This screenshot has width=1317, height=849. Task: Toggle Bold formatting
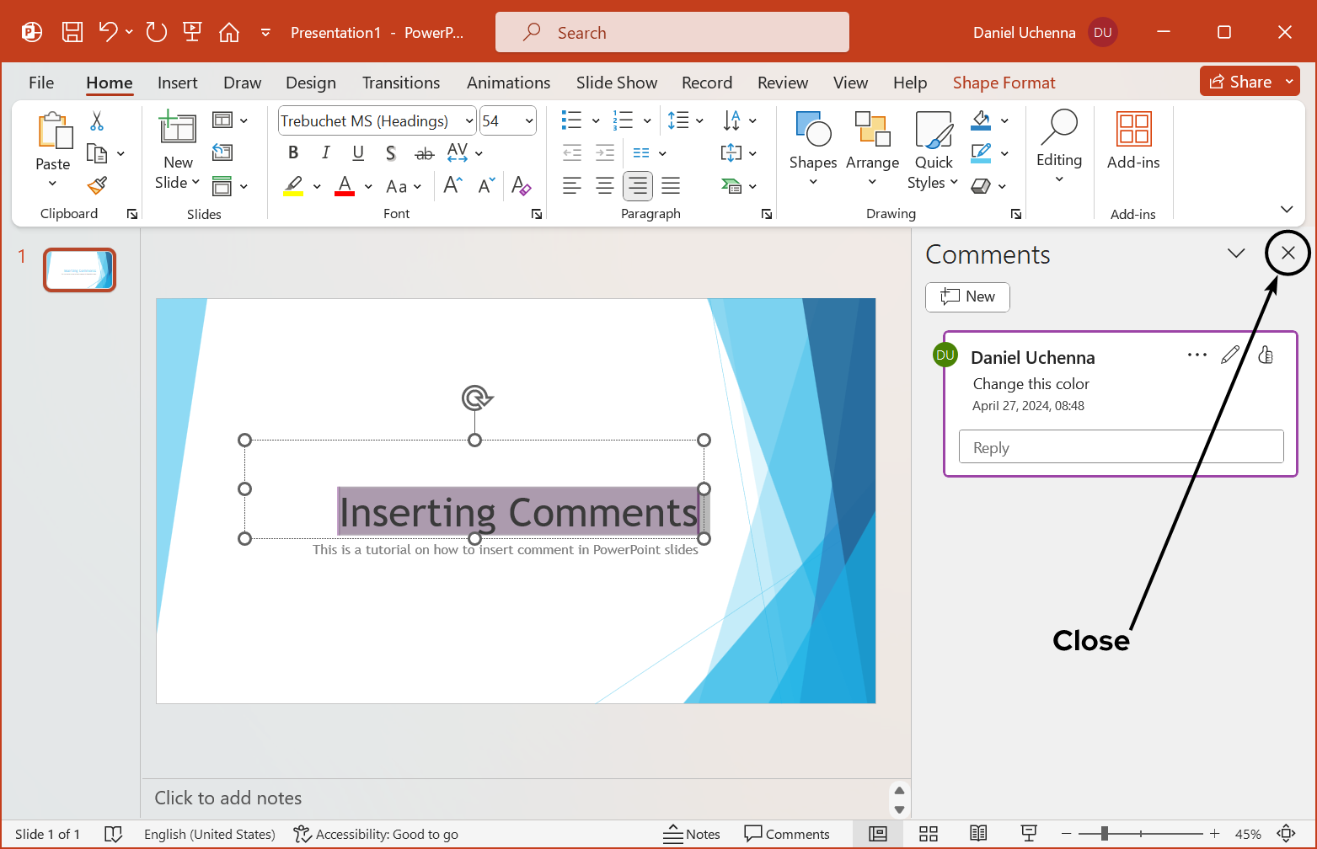(293, 152)
